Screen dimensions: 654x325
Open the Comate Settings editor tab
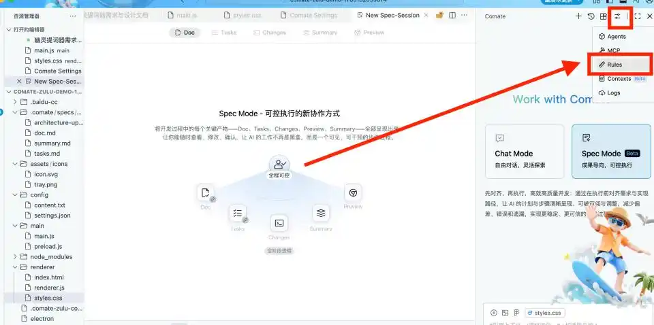(309, 16)
